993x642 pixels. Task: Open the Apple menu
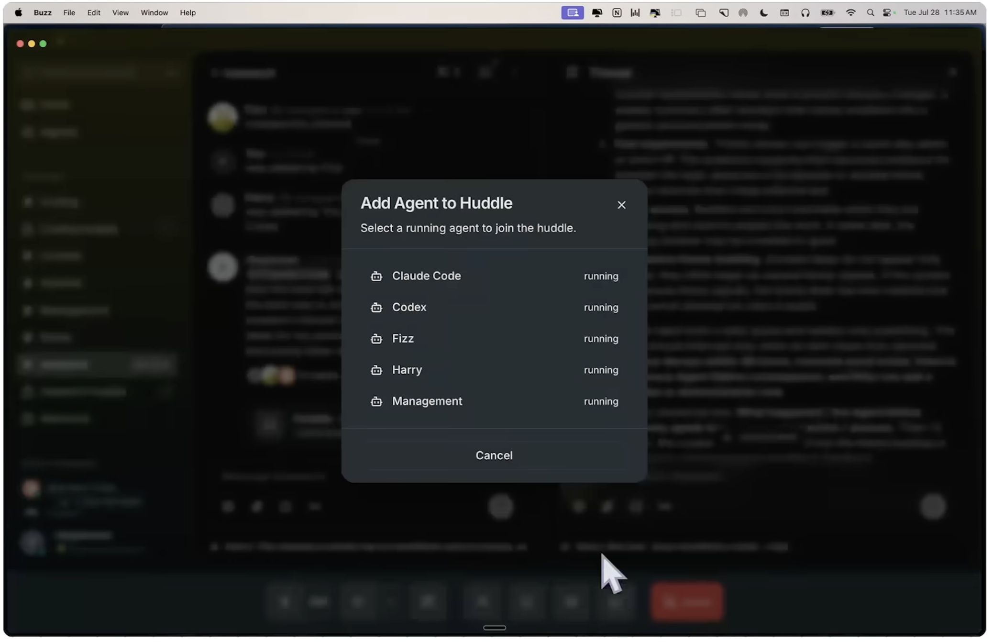(x=18, y=13)
